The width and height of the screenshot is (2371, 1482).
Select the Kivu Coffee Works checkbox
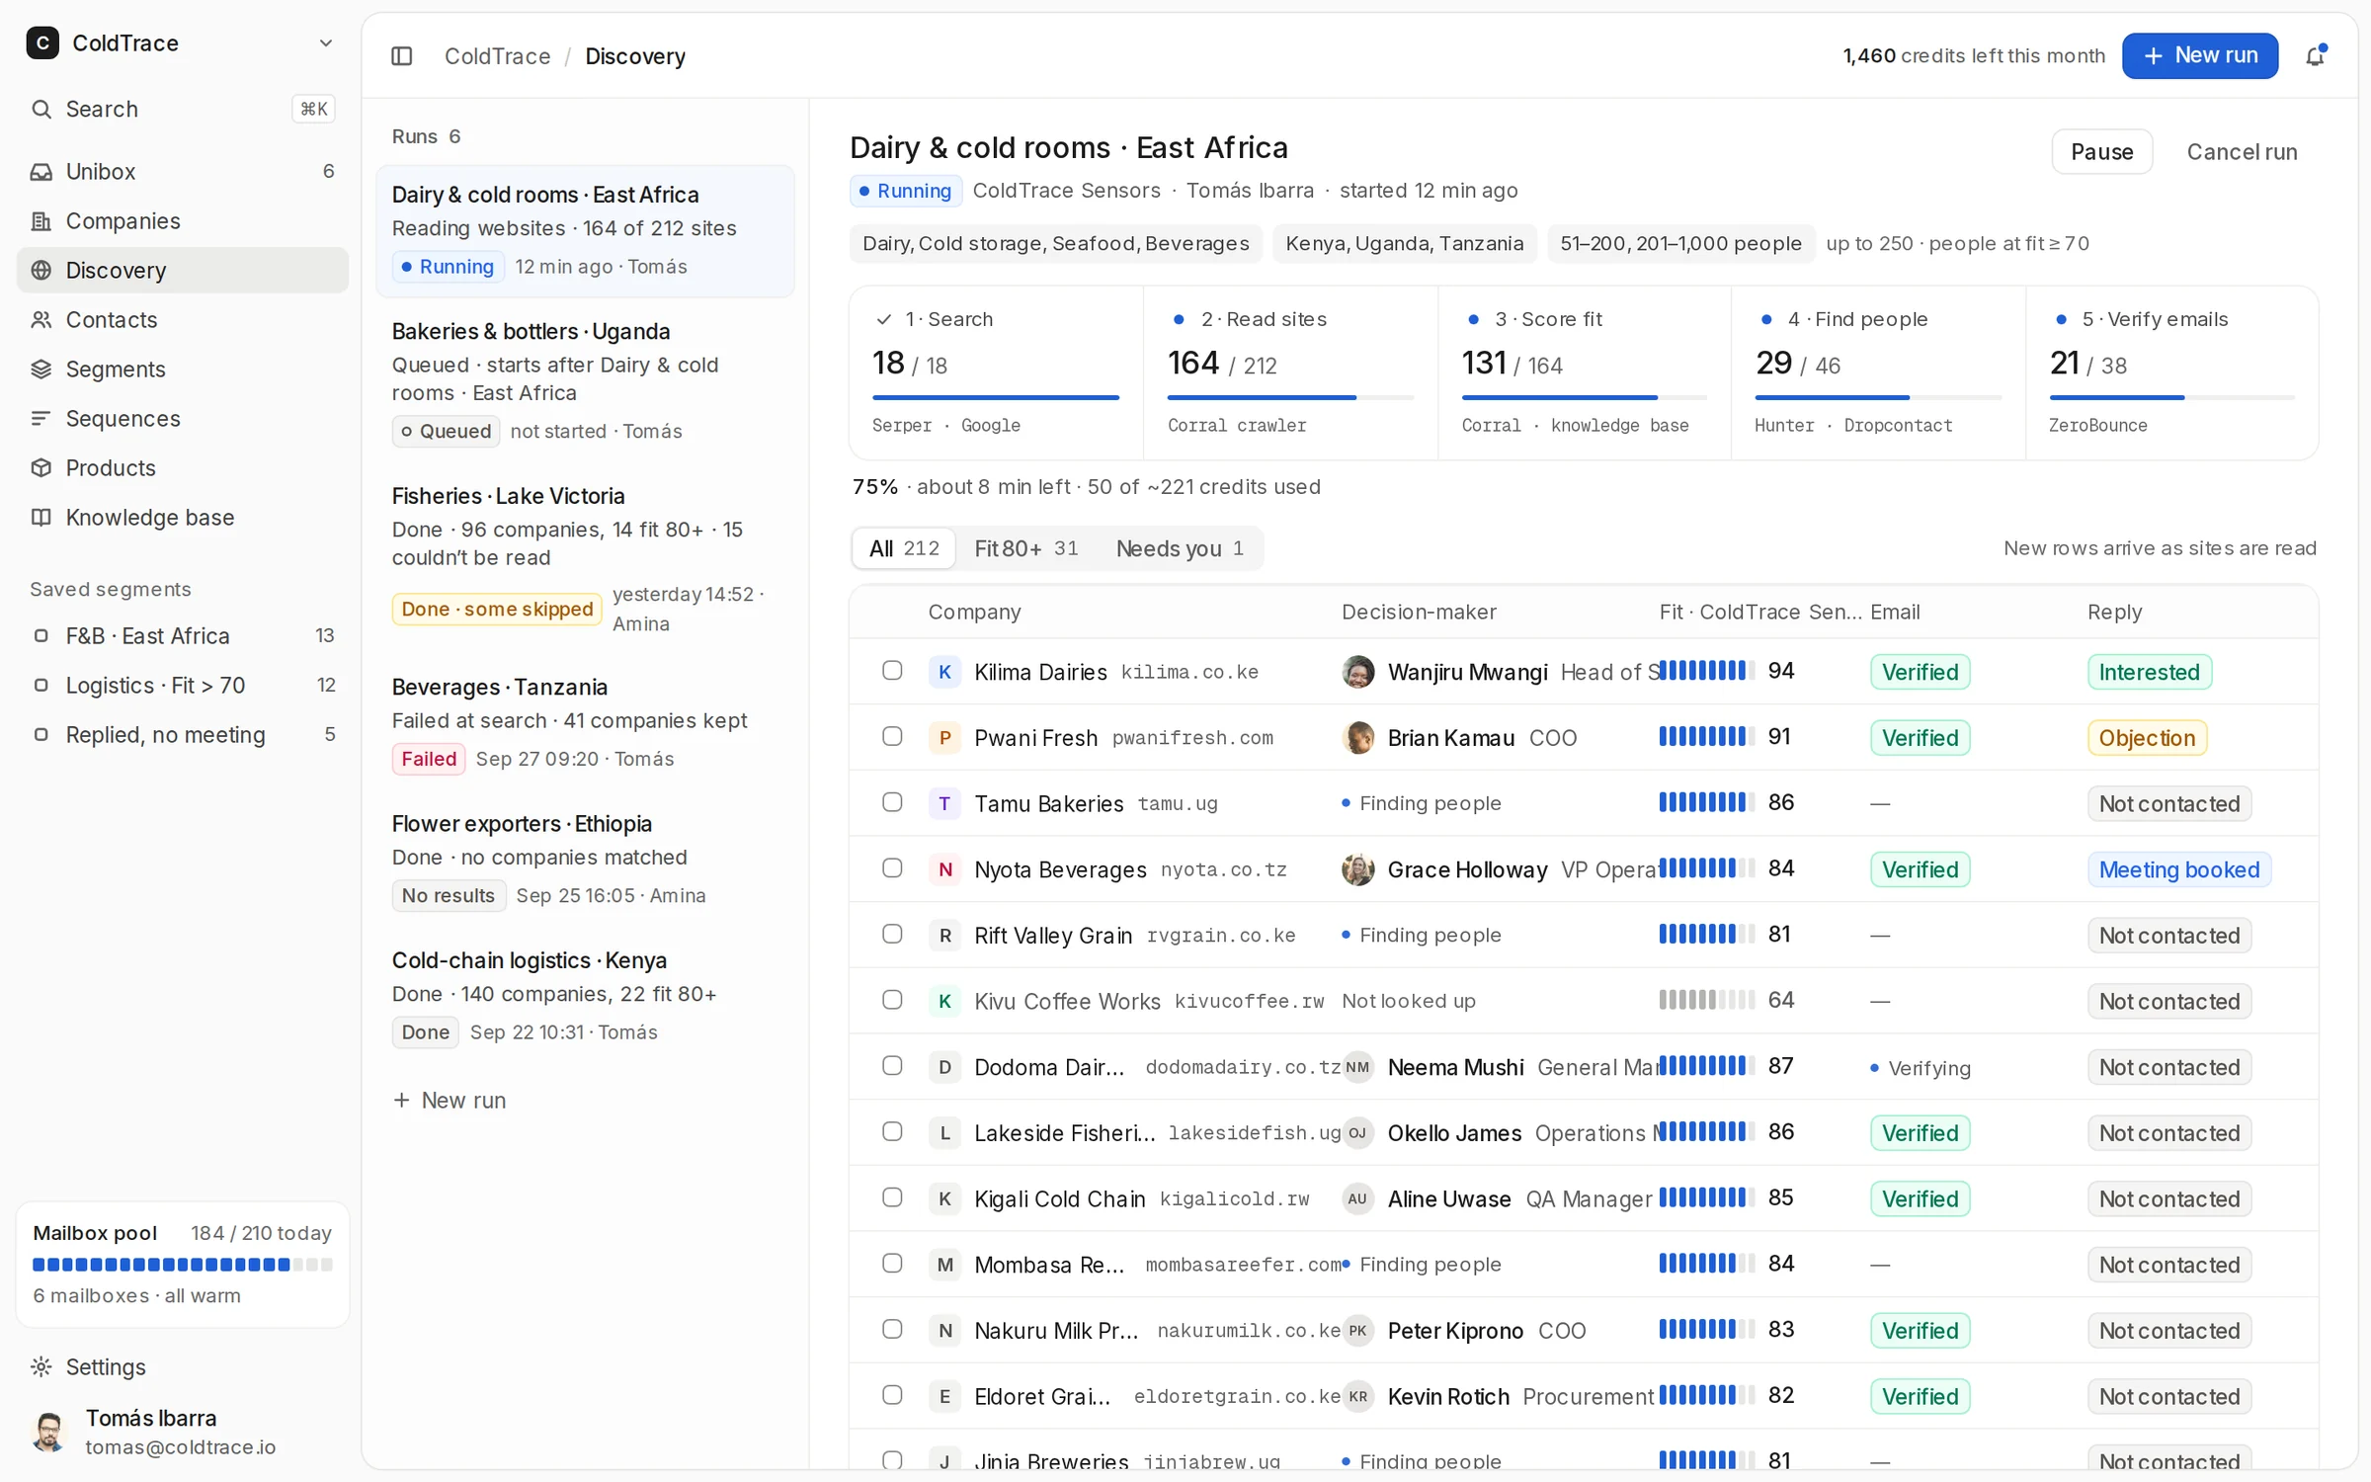click(x=892, y=1000)
